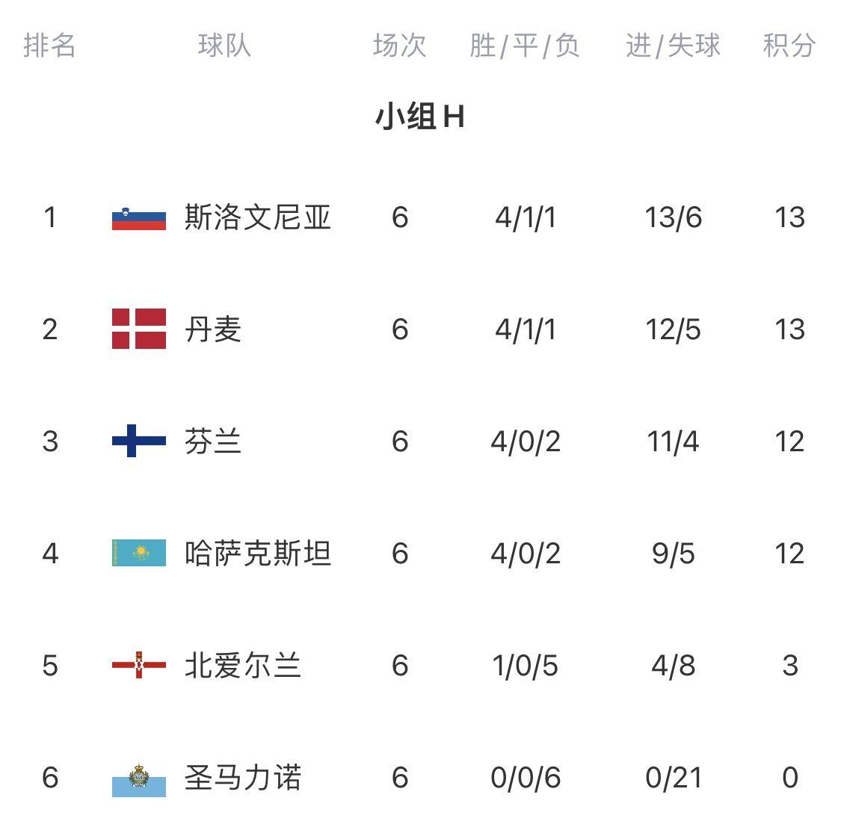Click the 球队 column header
The height and width of the screenshot is (836, 841).
tap(224, 46)
